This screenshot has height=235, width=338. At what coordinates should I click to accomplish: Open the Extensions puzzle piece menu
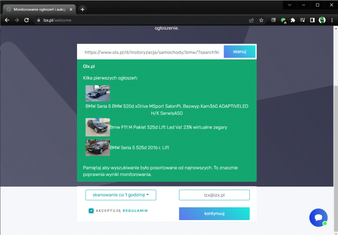pyautogui.click(x=293, y=20)
